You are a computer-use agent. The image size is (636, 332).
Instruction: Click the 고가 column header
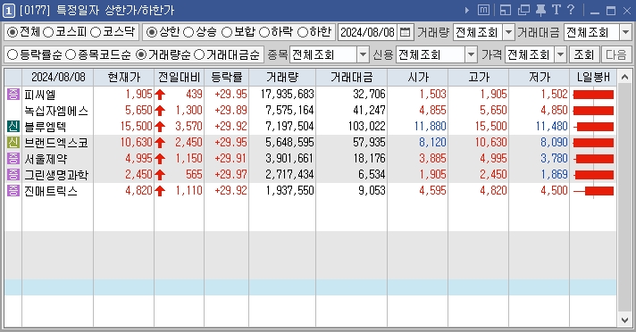[x=478, y=77]
